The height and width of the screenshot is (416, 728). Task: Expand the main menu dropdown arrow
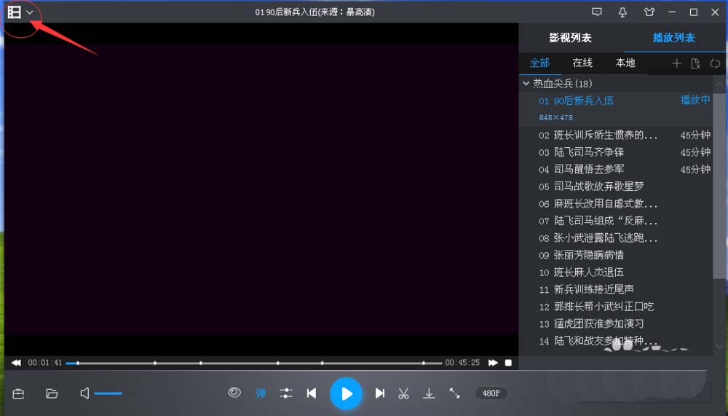(x=30, y=12)
